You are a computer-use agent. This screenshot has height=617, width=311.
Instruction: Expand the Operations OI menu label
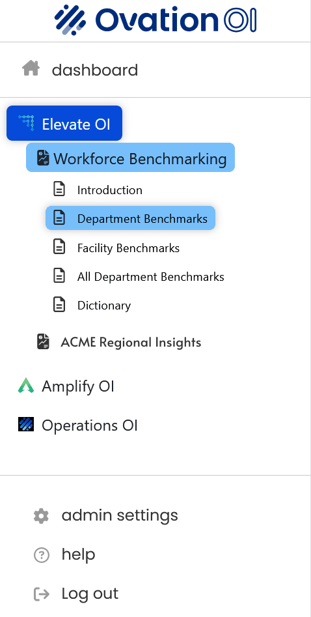click(x=90, y=425)
